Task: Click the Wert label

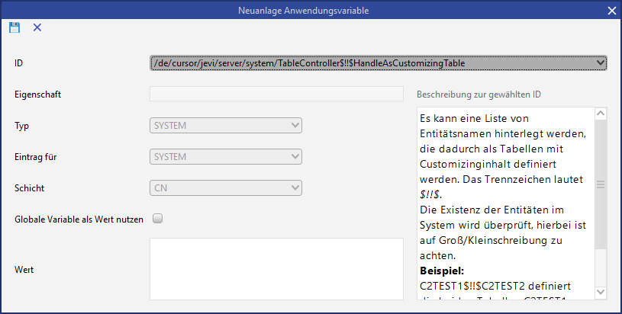Action: (x=25, y=269)
